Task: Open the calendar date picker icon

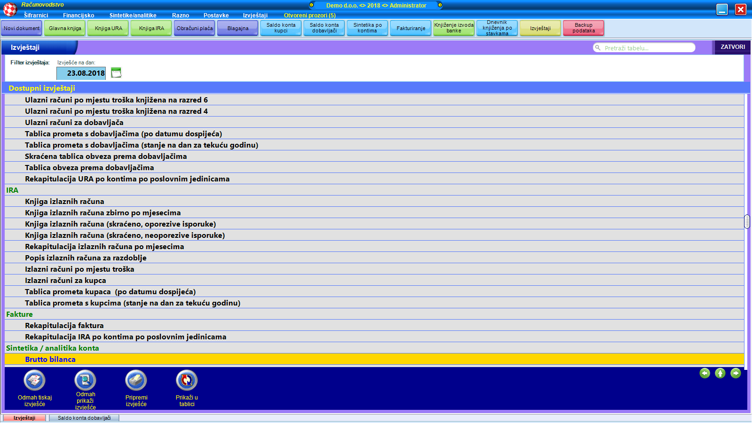Action: (116, 73)
